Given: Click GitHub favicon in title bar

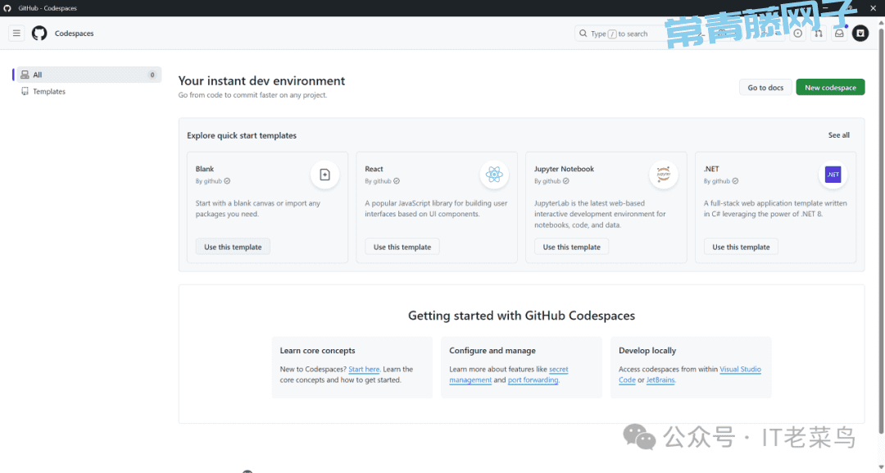Looking at the screenshot, I should coord(7,8).
